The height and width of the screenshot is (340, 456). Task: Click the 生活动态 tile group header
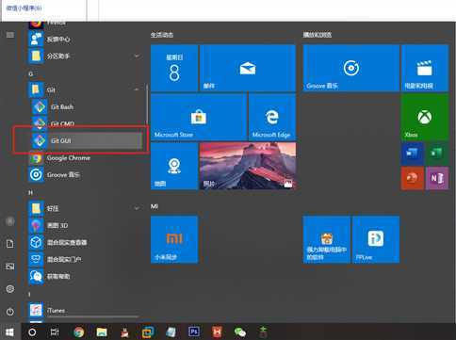[162, 35]
